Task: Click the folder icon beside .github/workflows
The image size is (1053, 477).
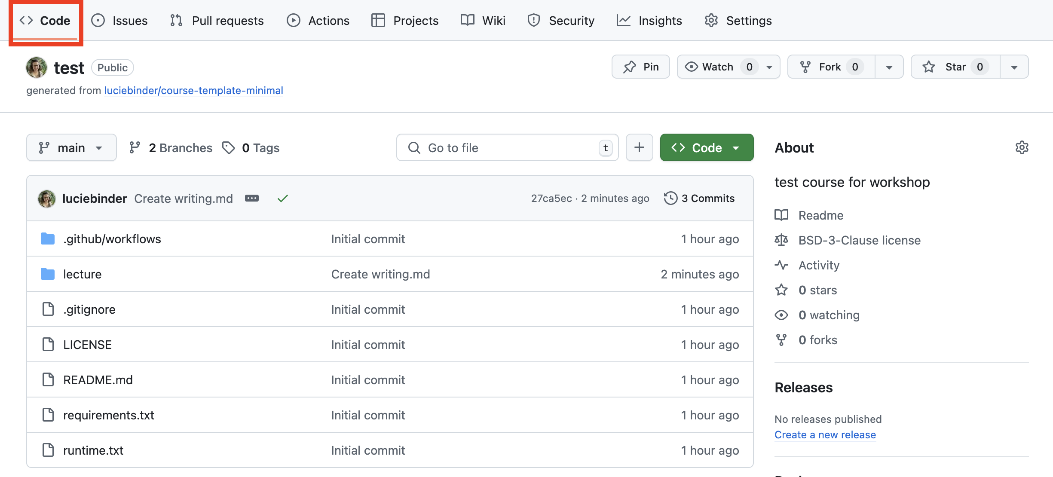Action: 48,238
